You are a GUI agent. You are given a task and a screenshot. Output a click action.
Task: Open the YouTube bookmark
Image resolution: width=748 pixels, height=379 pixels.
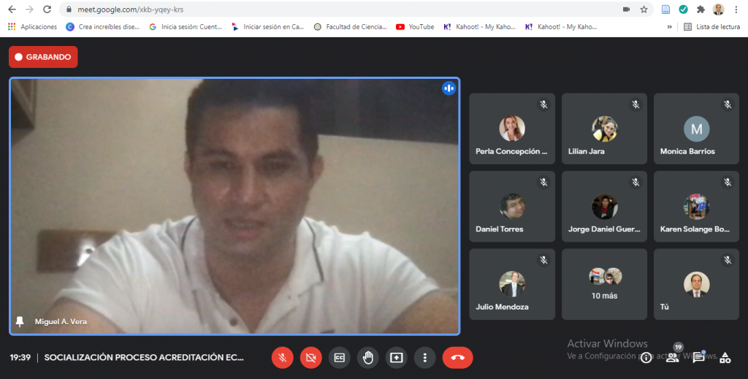pos(414,27)
